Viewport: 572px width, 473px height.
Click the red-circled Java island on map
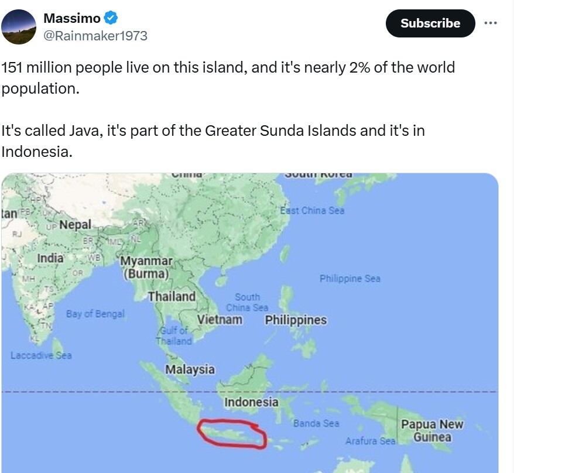(232, 434)
